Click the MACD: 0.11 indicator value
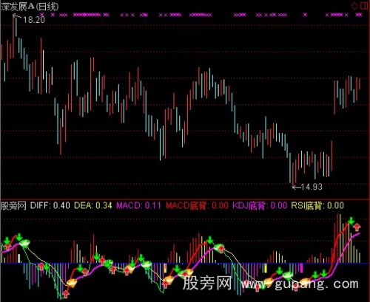Screen dimensions: 370x302 click(138, 205)
